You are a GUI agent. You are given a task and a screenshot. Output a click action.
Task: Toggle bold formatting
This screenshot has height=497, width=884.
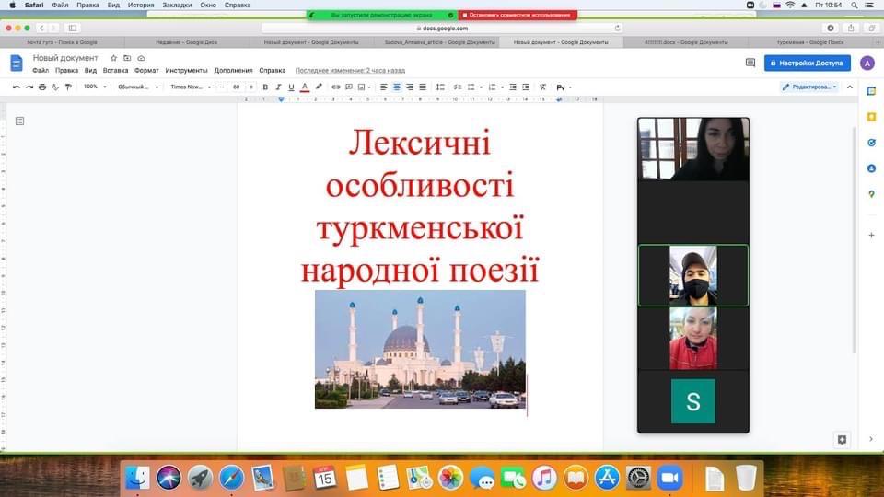265,87
